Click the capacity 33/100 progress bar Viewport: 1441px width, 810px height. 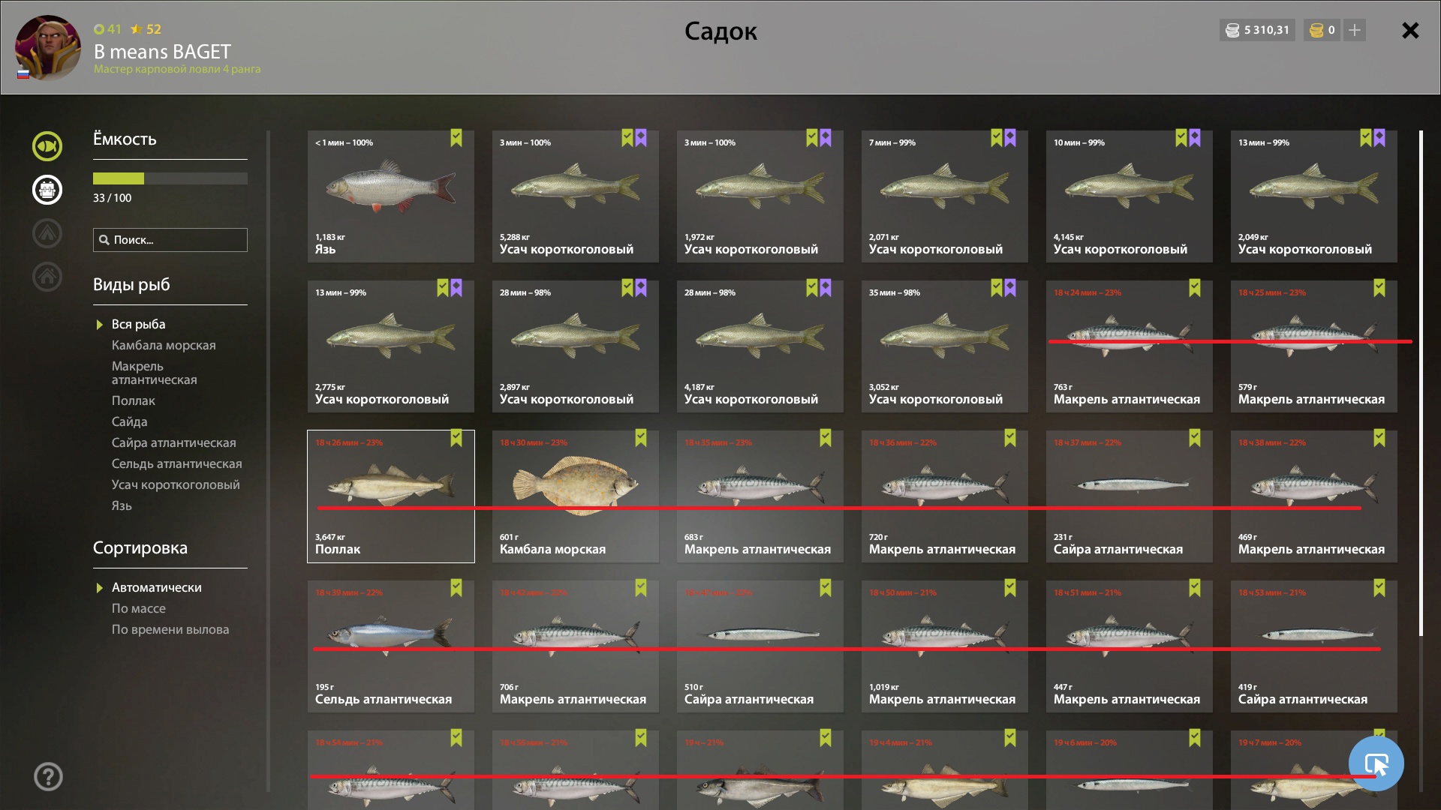pos(170,178)
